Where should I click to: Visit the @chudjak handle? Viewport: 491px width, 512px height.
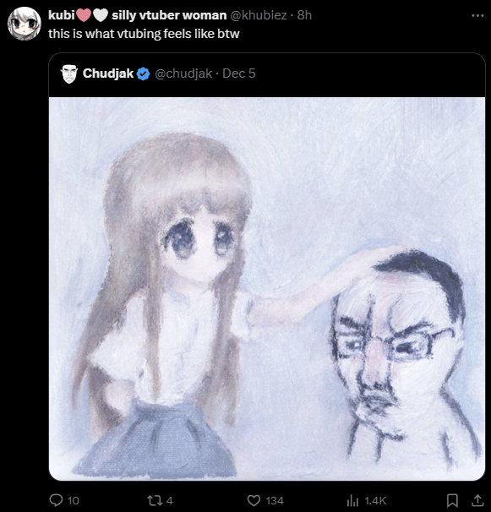point(183,74)
